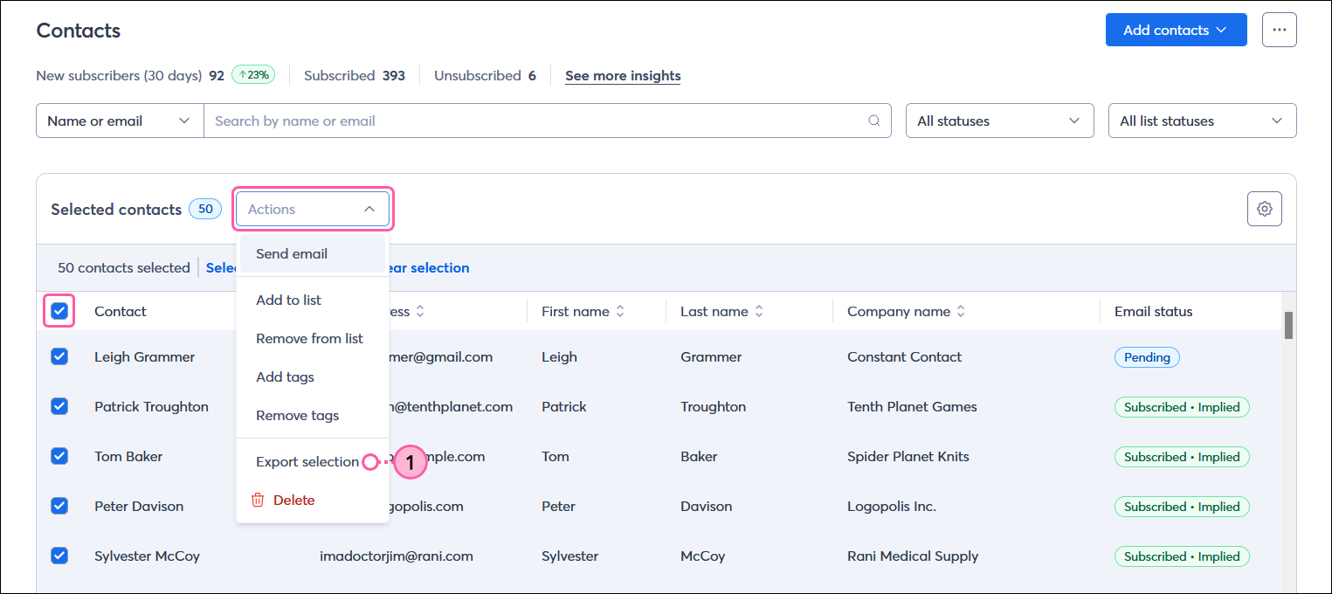Click the search magnifying glass icon
Image resolution: width=1332 pixels, height=594 pixels.
[873, 120]
